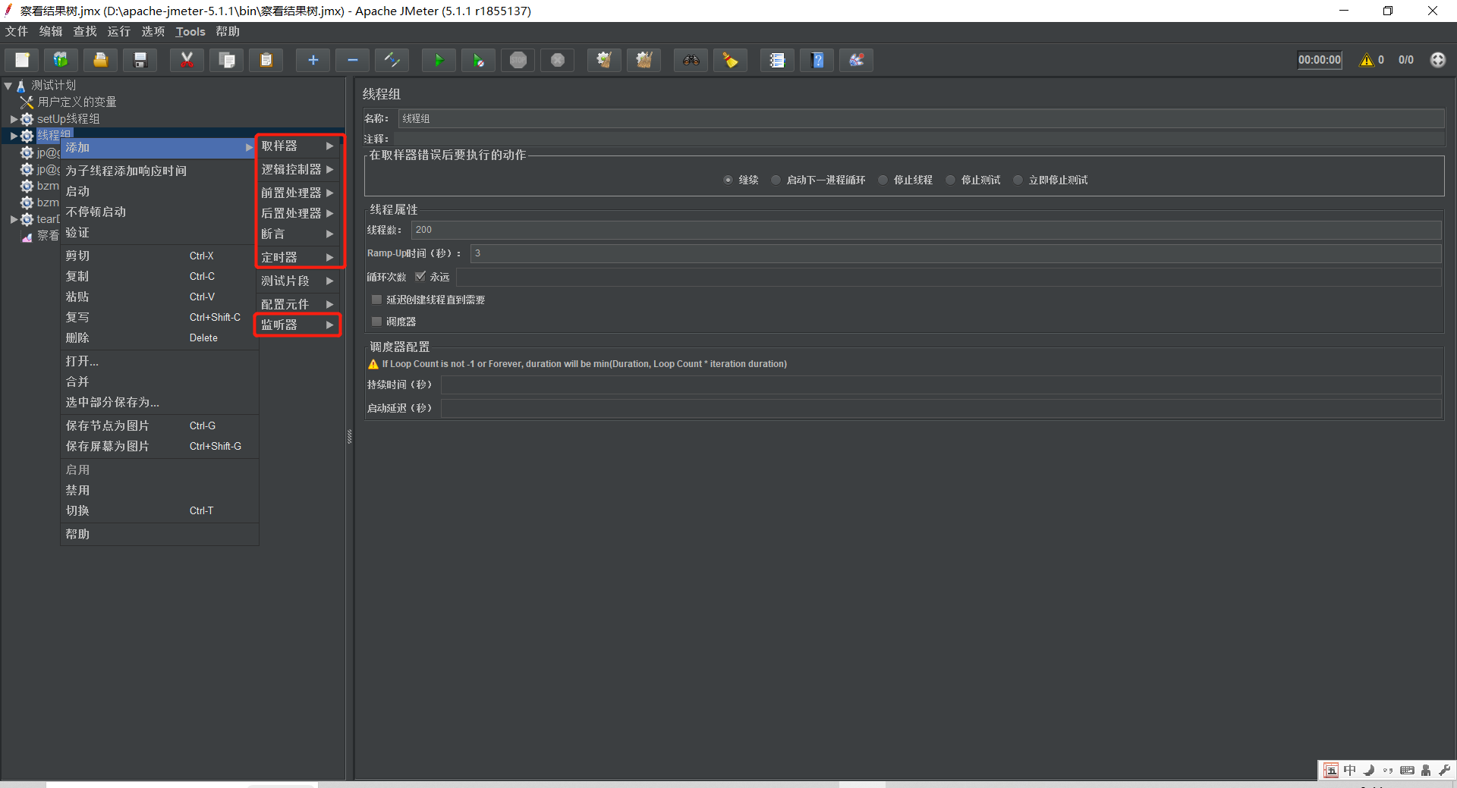Image resolution: width=1457 pixels, height=788 pixels.
Task: Open the 前置处理器 submenu
Action: [297, 193]
